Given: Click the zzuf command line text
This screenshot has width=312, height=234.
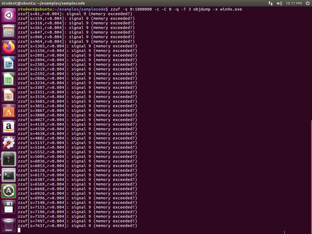Looking at the screenshot, I should pyautogui.click(x=176, y=9).
